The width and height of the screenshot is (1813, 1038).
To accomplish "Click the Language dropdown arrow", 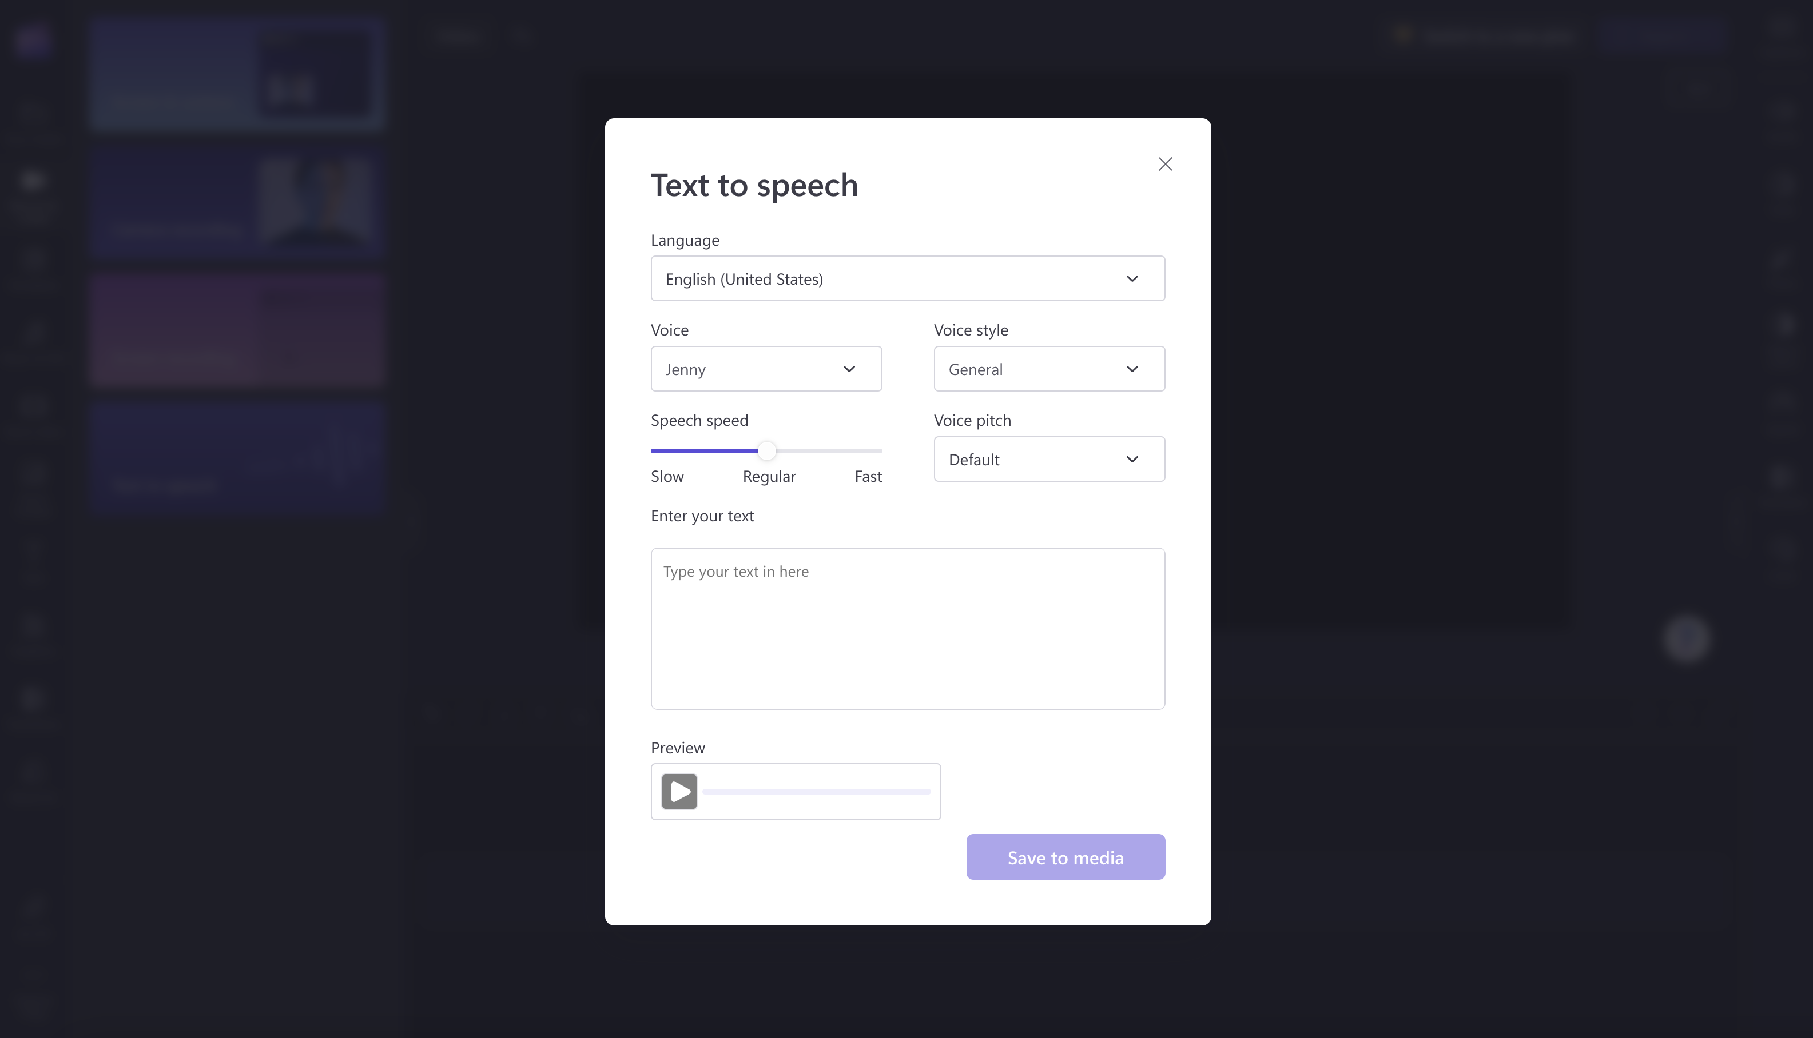I will pyautogui.click(x=1133, y=279).
